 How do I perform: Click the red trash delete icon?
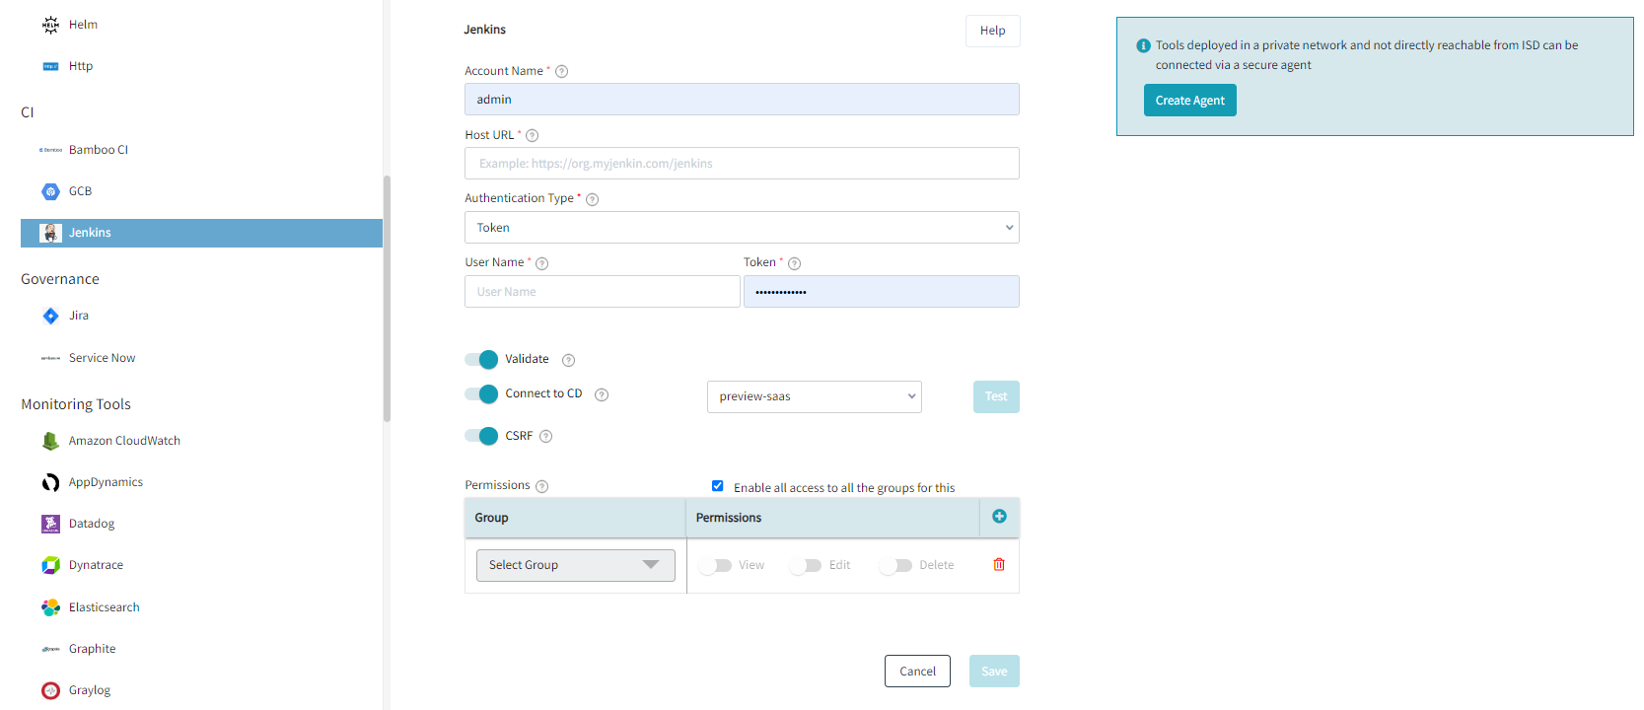tap(999, 565)
